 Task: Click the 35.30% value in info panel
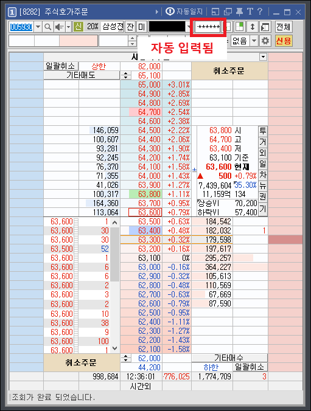pos(246,185)
